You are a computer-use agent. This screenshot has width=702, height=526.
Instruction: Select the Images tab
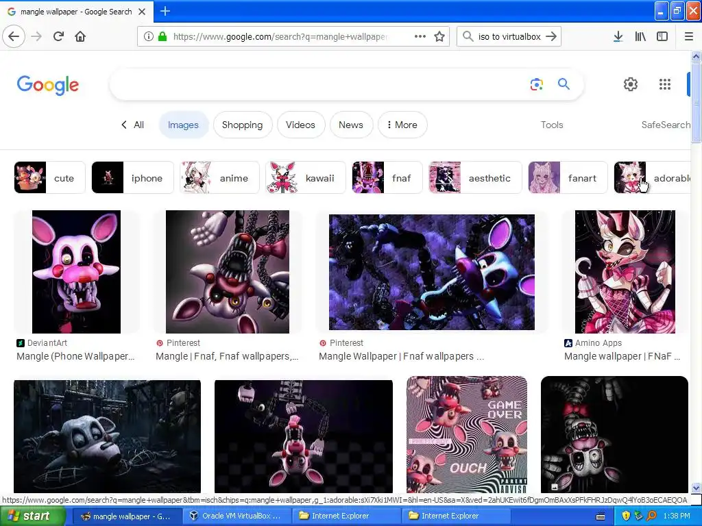(x=183, y=125)
